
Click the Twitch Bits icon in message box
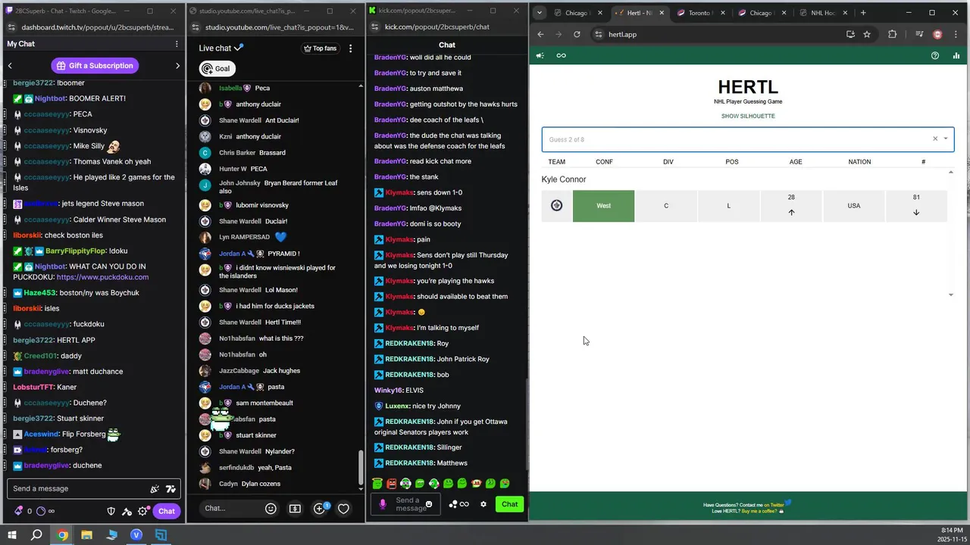[155, 489]
